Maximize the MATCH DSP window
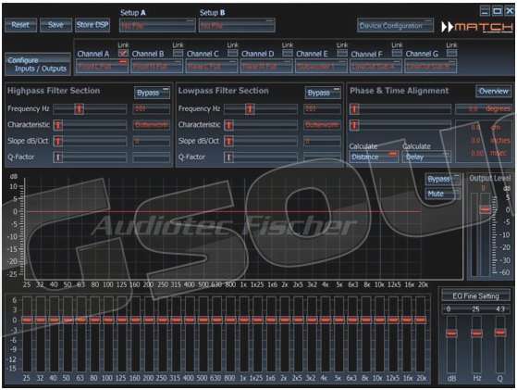 (497, 11)
